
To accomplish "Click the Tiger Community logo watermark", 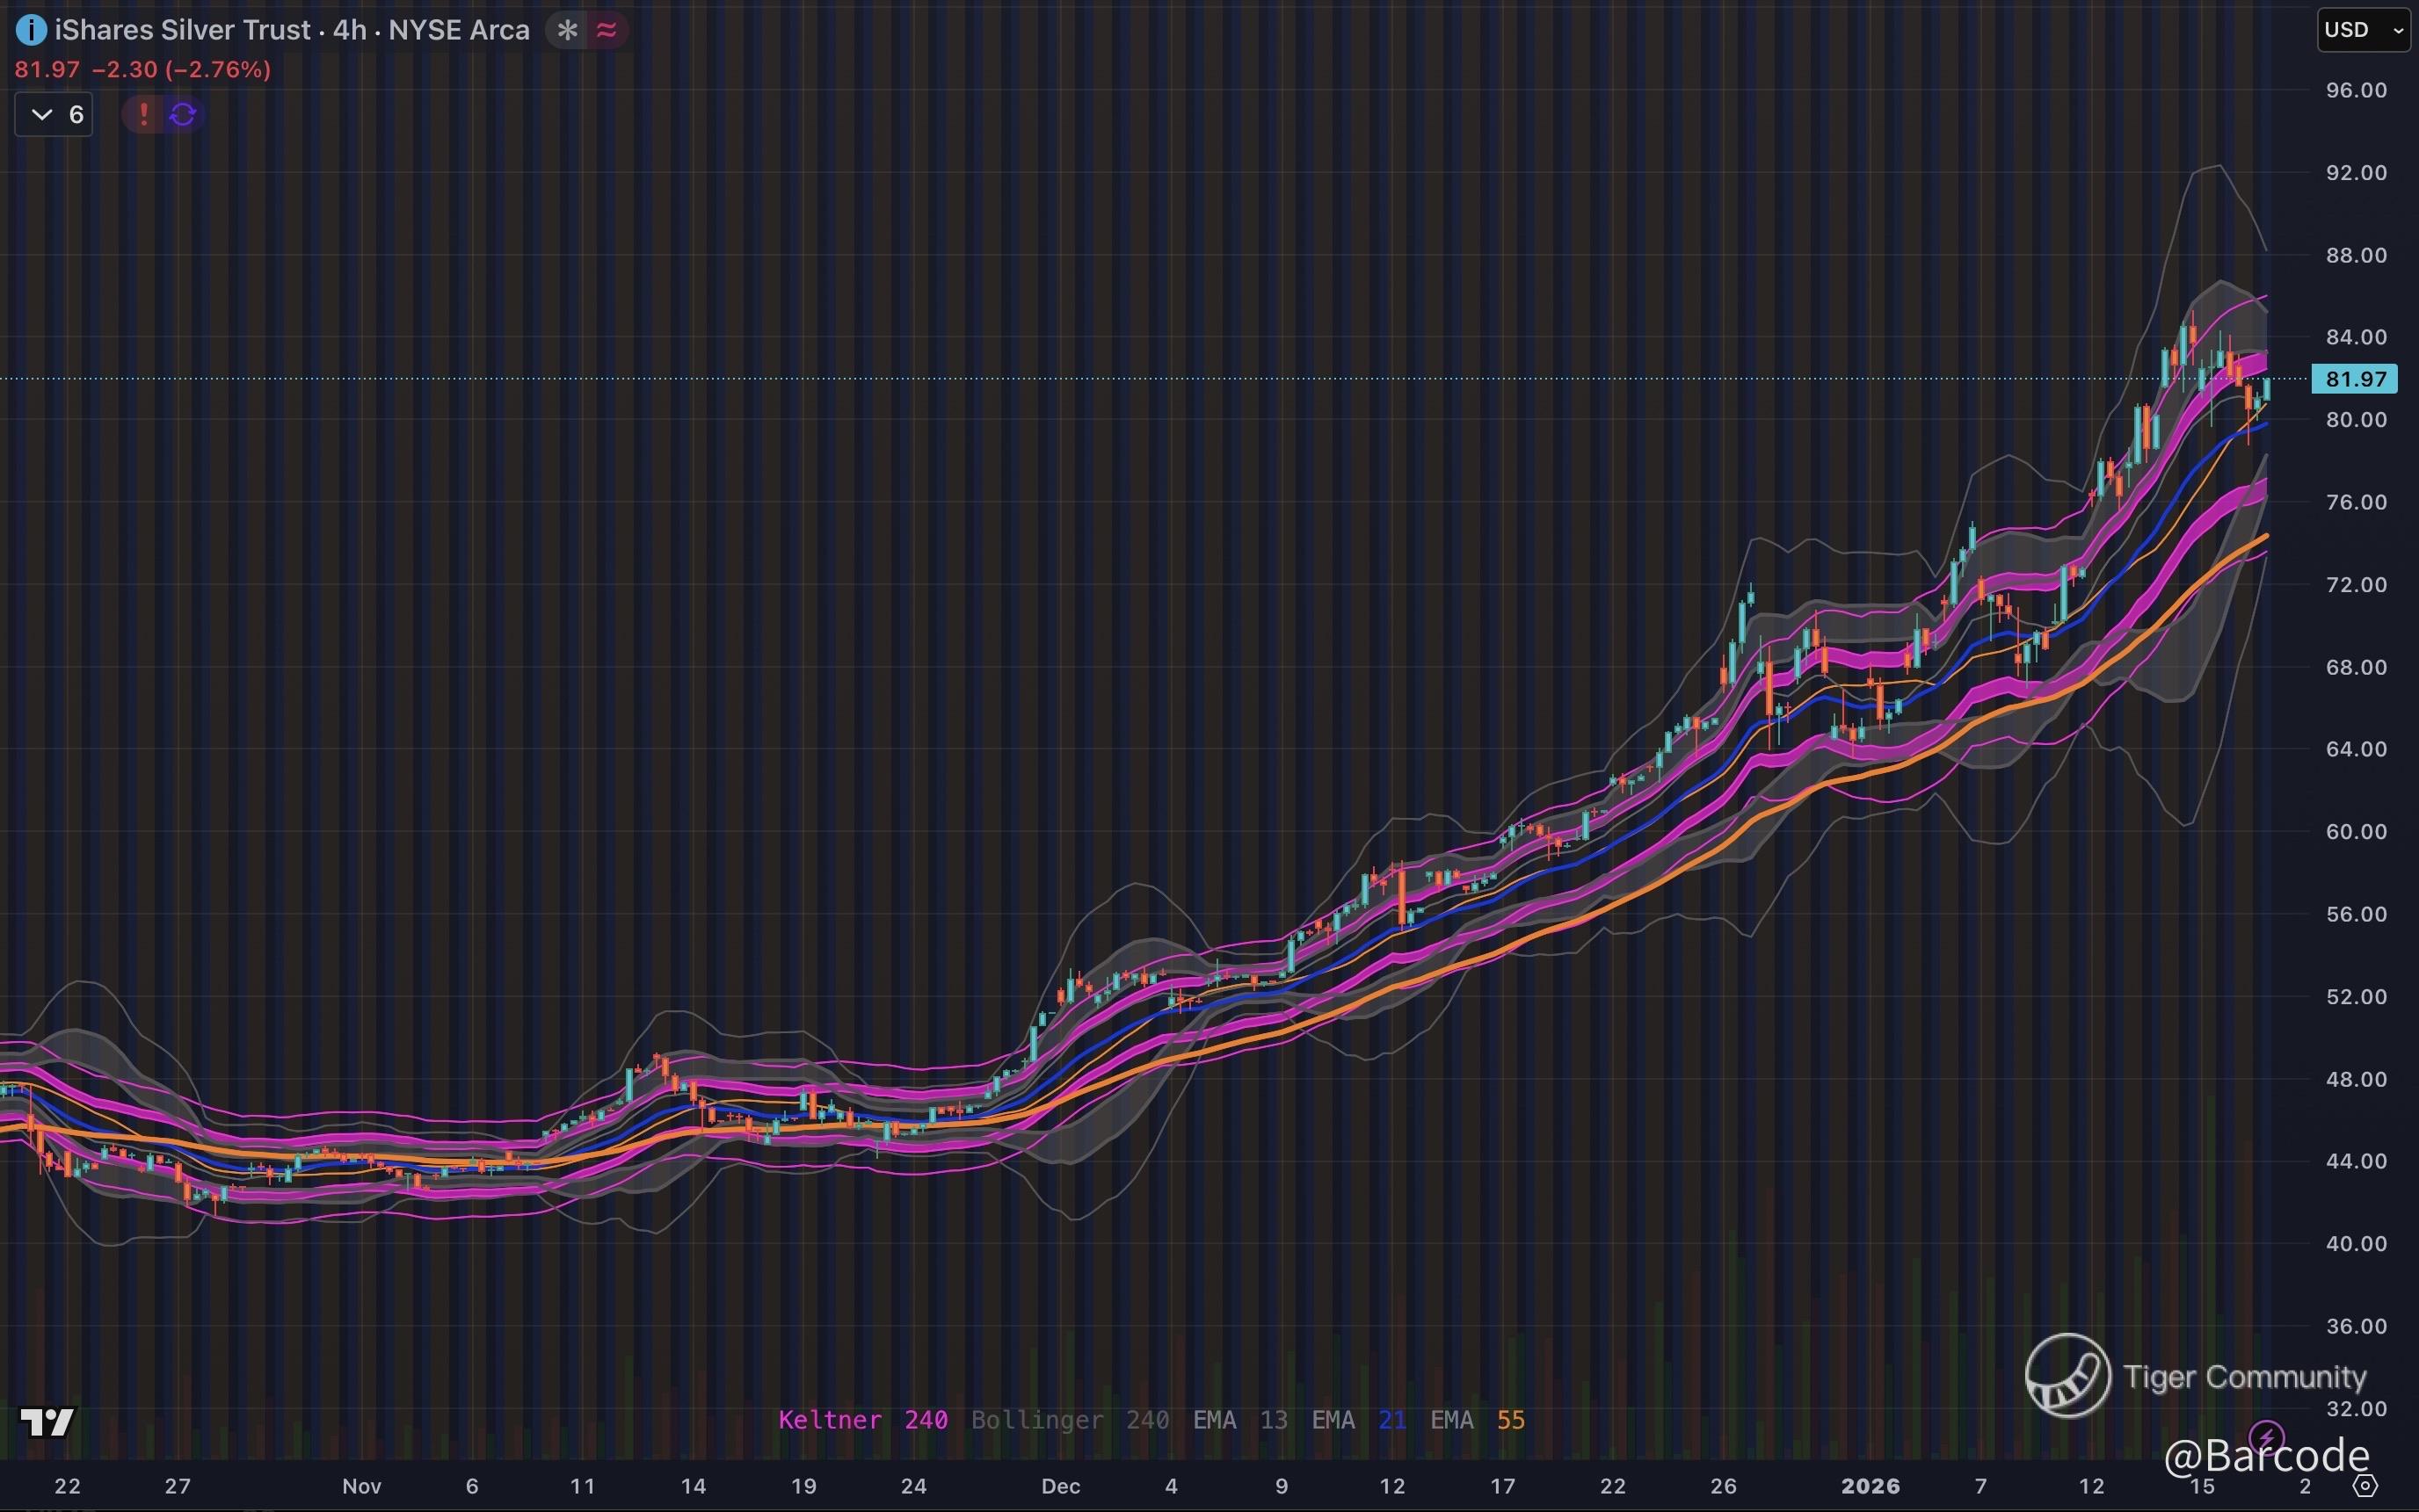I will point(2068,1376).
